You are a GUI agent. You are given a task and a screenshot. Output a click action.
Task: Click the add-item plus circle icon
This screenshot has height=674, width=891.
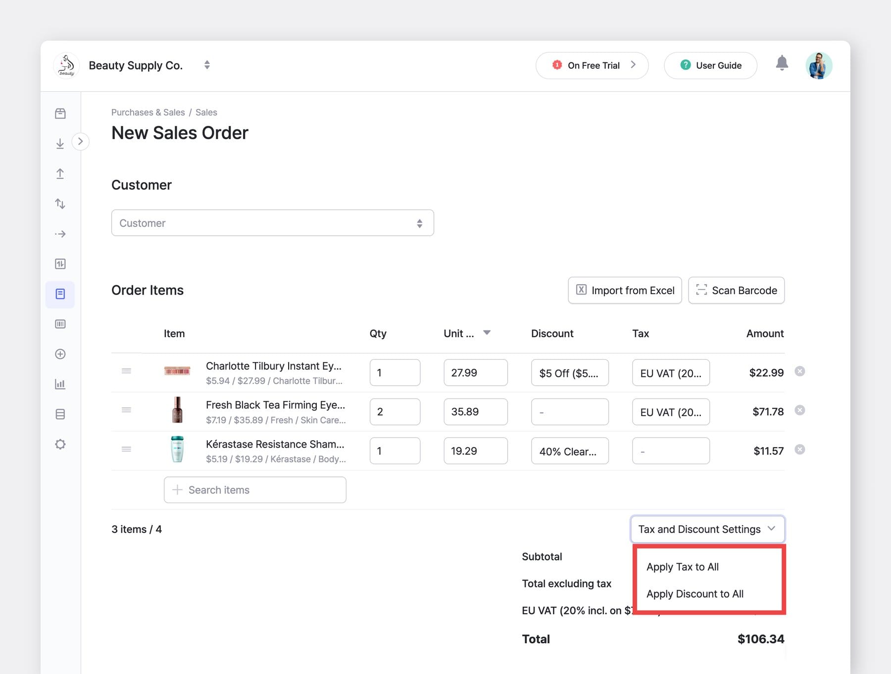pyautogui.click(x=60, y=354)
